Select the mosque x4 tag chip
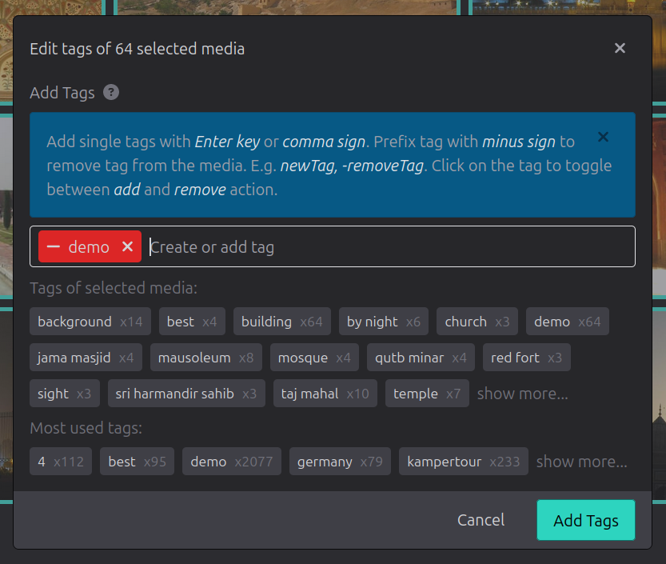 pyautogui.click(x=314, y=357)
